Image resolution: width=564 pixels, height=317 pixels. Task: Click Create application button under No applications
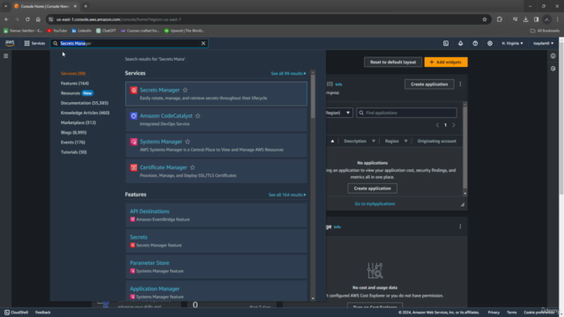(x=372, y=188)
